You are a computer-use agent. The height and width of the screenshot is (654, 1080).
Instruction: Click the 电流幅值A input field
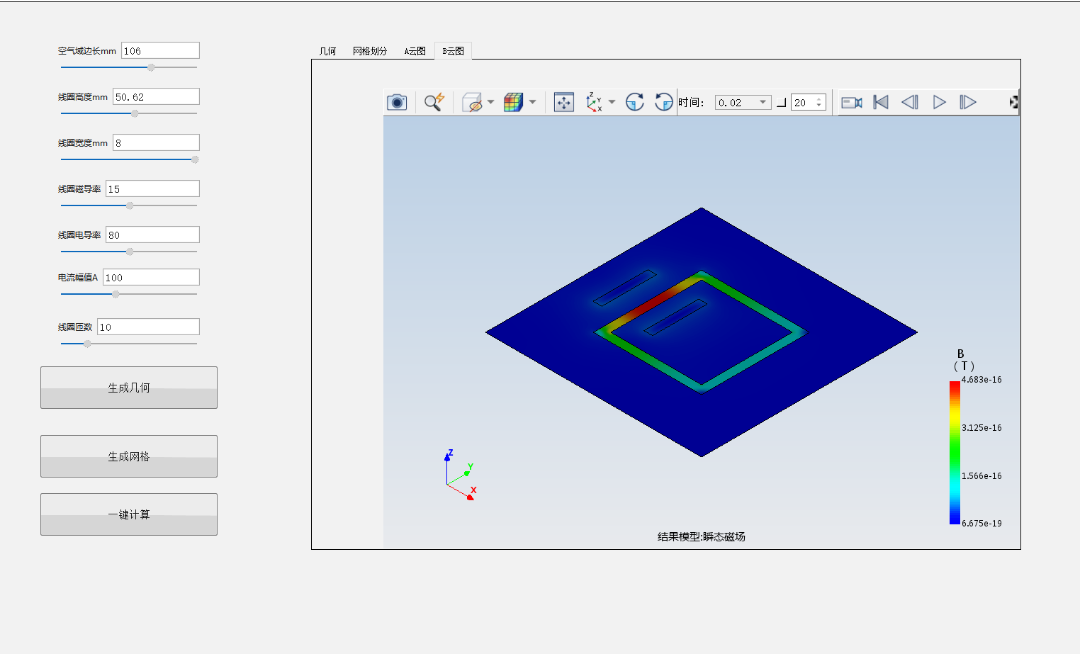[x=151, y=277]
